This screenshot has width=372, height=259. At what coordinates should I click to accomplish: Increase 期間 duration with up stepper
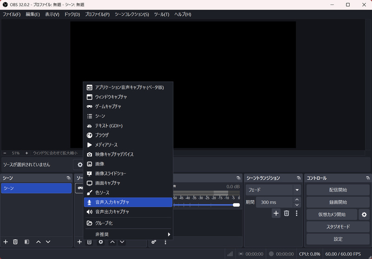point(297,200)
